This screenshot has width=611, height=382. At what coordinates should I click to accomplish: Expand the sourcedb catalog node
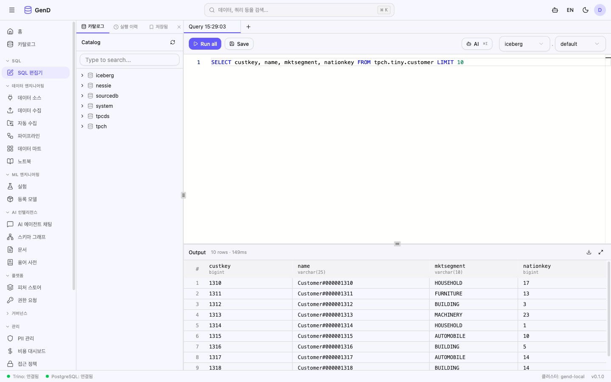point(82,96)
